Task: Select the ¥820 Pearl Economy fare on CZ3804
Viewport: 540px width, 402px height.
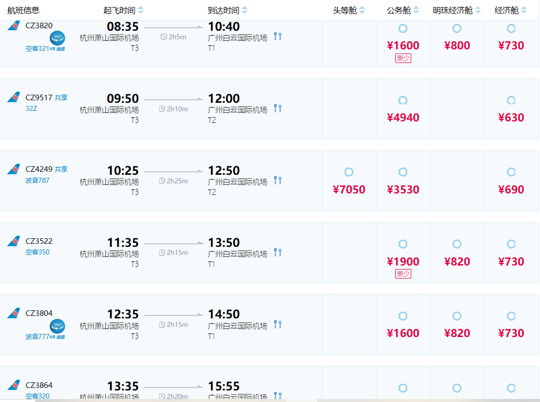Action: tap(457, 316)
